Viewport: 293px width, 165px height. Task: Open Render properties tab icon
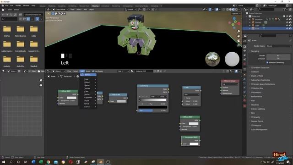coord(244,47)
